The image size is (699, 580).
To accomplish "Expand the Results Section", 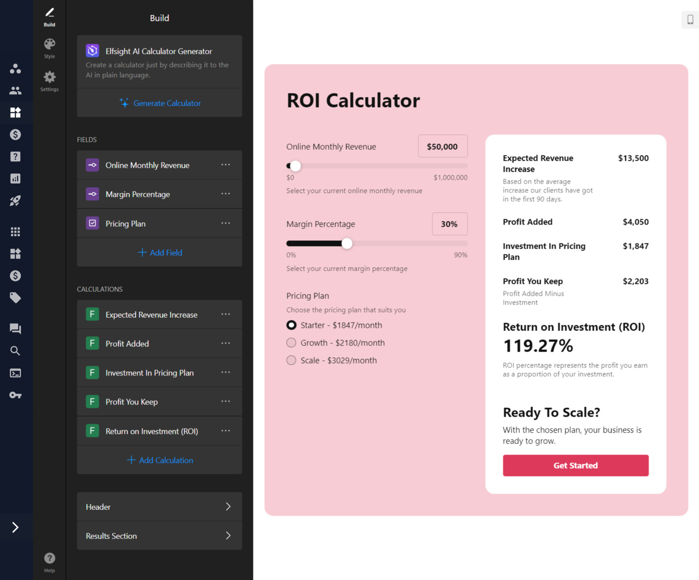I will pyautogui.click(x=159, y=535).
